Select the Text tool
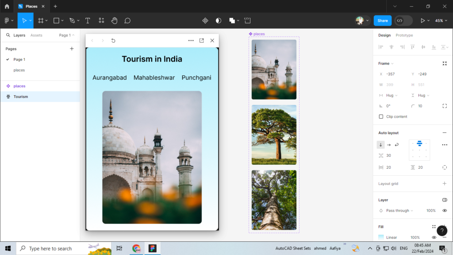This screenshot has height=255, width=453. (x=88, y=20)
